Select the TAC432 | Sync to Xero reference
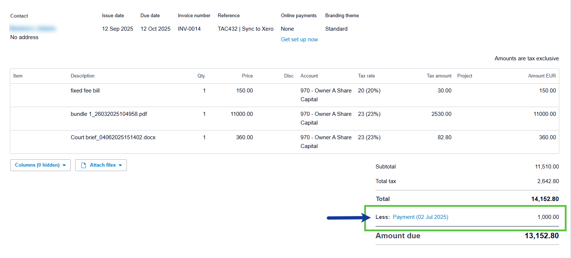The image size is (571, 258). tap(245, 29)
